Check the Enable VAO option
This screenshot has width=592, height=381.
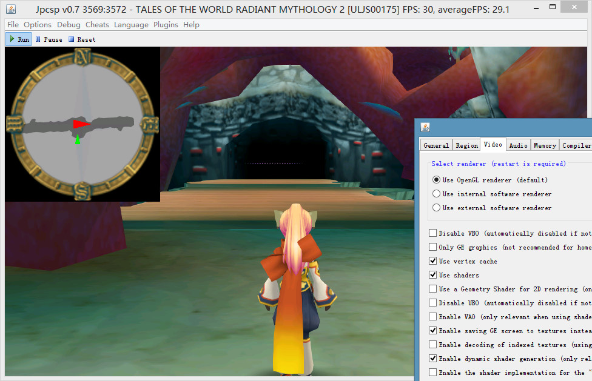pos(433,317)
